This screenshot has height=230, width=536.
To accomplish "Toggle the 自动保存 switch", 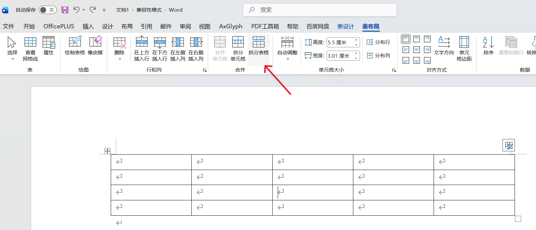I will (48, 10).
